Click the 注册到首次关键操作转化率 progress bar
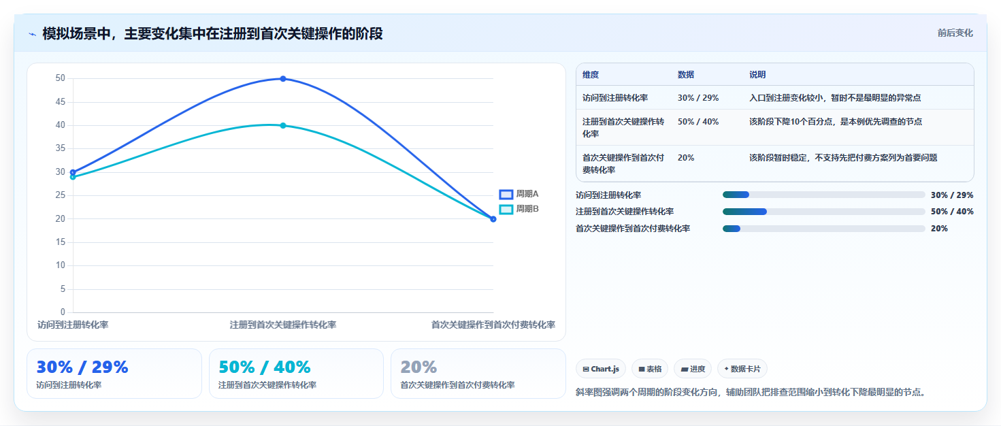The width and height of the screenshot is (1001, 426). tap(824, 212)
